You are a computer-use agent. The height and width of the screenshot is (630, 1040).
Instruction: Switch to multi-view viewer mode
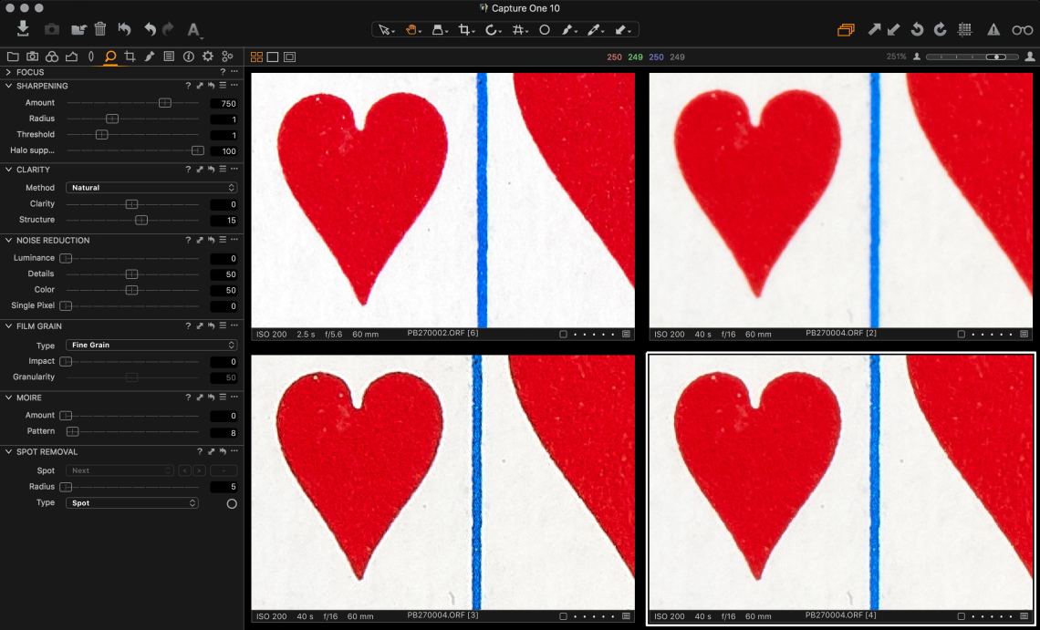256,57
